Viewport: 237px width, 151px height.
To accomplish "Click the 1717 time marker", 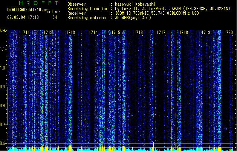I will click(x=161, y=32).
